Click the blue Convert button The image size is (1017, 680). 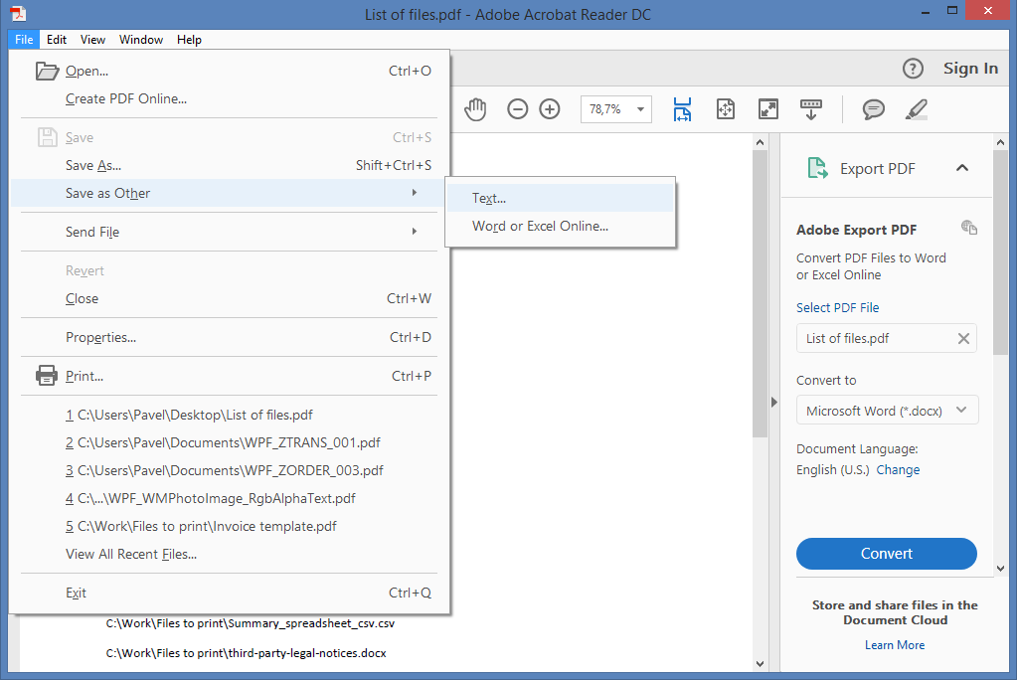coord(886,554)
